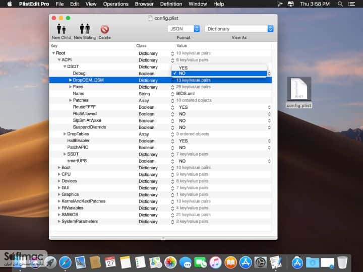Click the Key column header
This screenshot has width=363, height=272.
click(92, 46)
